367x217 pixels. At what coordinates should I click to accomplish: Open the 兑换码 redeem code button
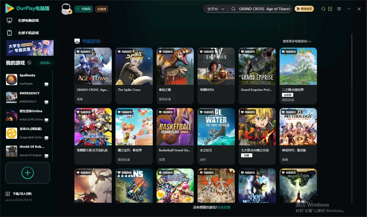tap(84, 9)
